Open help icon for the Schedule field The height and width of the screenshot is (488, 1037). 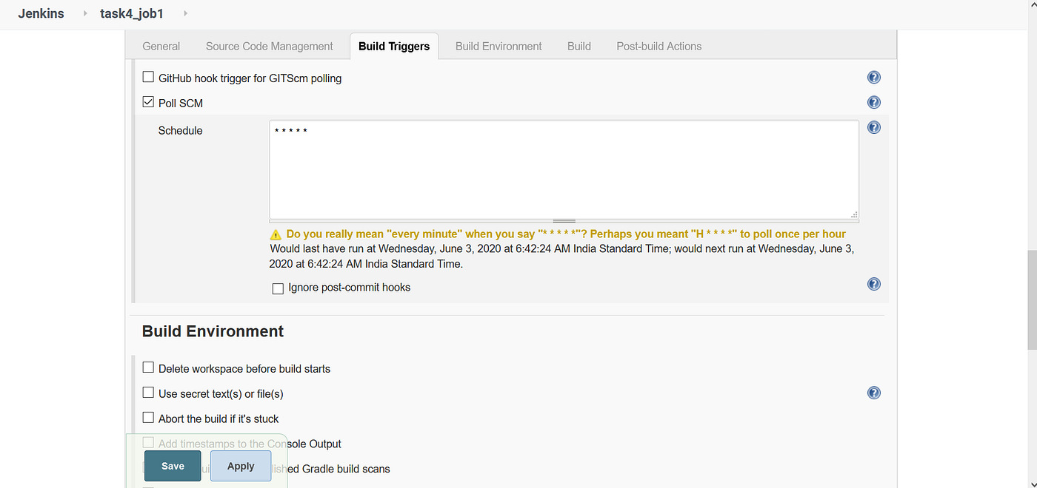[x=873, y=127]
